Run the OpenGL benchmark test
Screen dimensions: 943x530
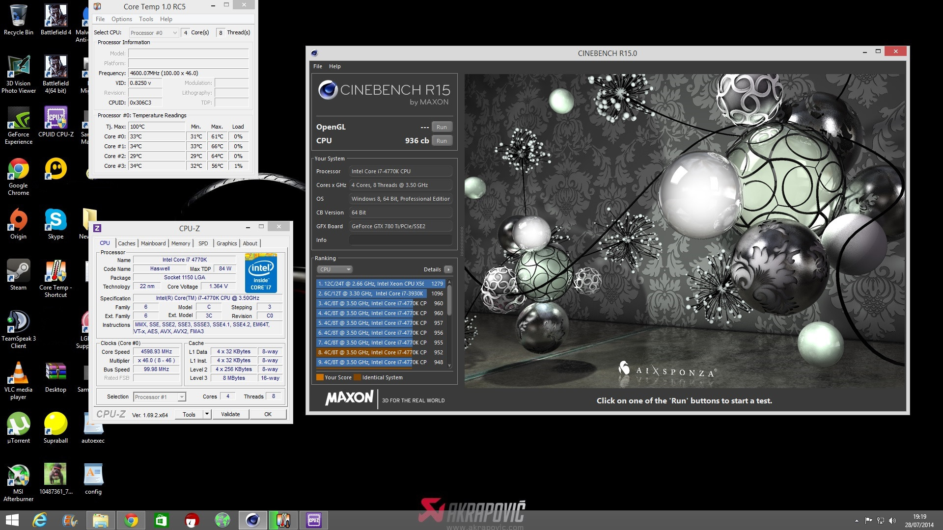[x=442, y=127]
